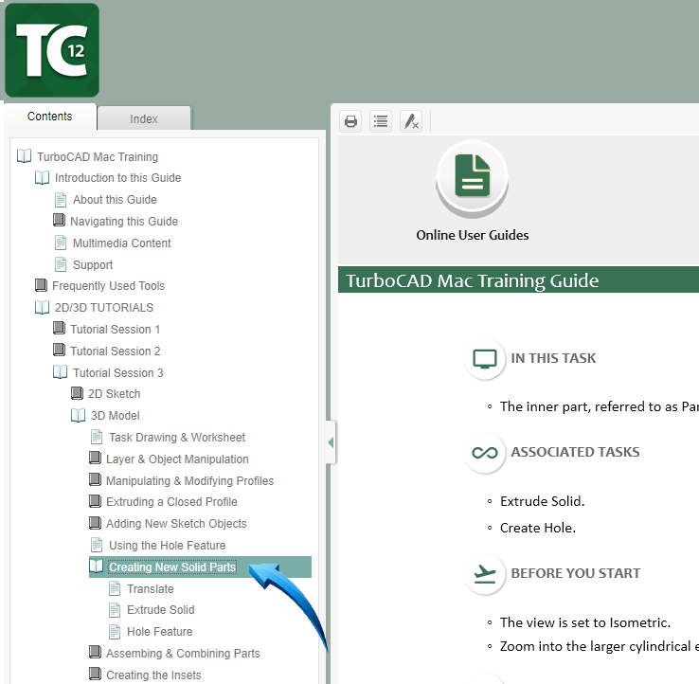Click the remove highlight toolbar icon
699x684 pixels.
(x=411, y=121)
